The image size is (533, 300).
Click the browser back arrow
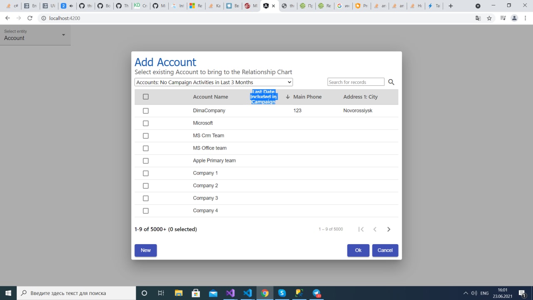[x=7, y=18]
